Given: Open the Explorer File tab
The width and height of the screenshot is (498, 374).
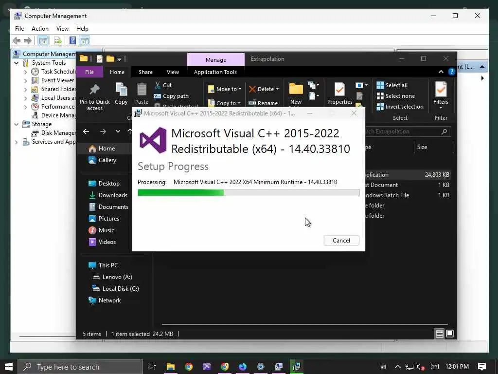Looking at the screenshot, I should tap(89, 72).
